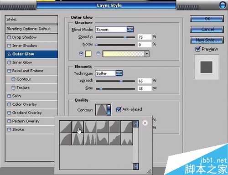Open Blending Options: Default section
Image resolution: width=228 pixels, height=175 pixels.
pyautogui.click(x=31, y=29)
